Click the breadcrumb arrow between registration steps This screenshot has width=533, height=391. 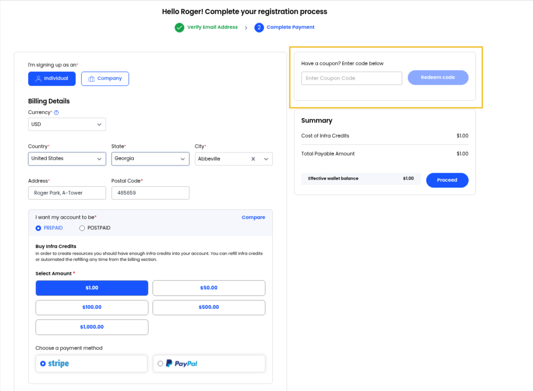[246, 28]
